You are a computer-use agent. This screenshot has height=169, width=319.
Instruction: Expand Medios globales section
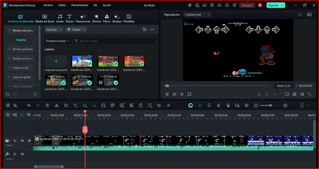pos(20,49)
